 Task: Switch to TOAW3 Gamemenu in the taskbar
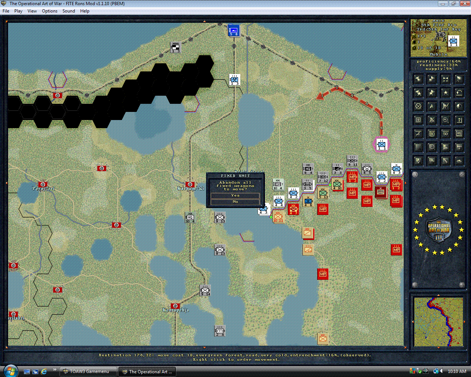pyautogui.click(x=88, y=371)
